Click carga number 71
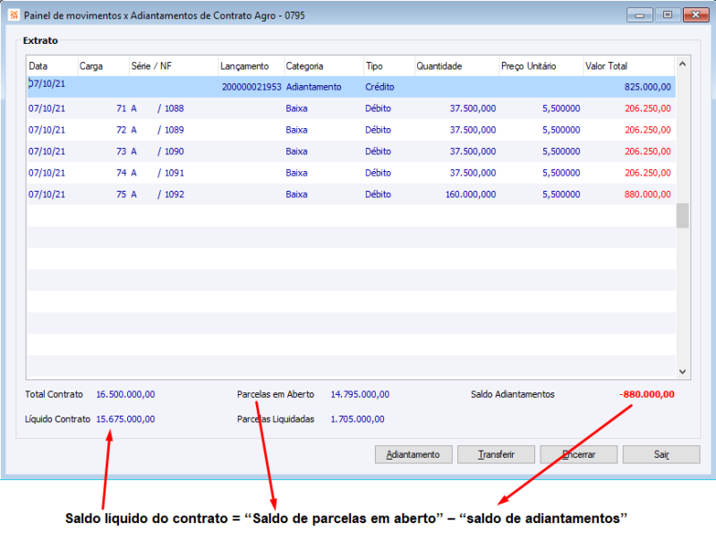Viewport: 716px width, 533px height. point(121,108)
